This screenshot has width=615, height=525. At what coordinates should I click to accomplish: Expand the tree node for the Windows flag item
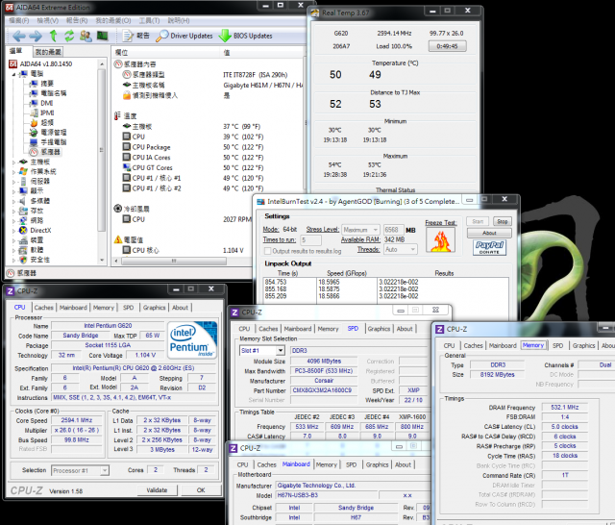pos(13,172)
